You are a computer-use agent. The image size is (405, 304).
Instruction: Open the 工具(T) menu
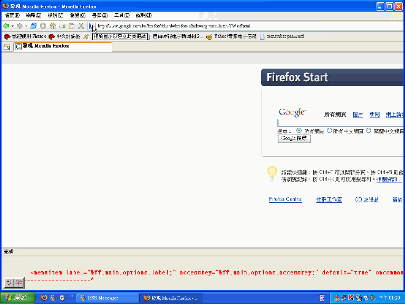click(x=121, y=15)
